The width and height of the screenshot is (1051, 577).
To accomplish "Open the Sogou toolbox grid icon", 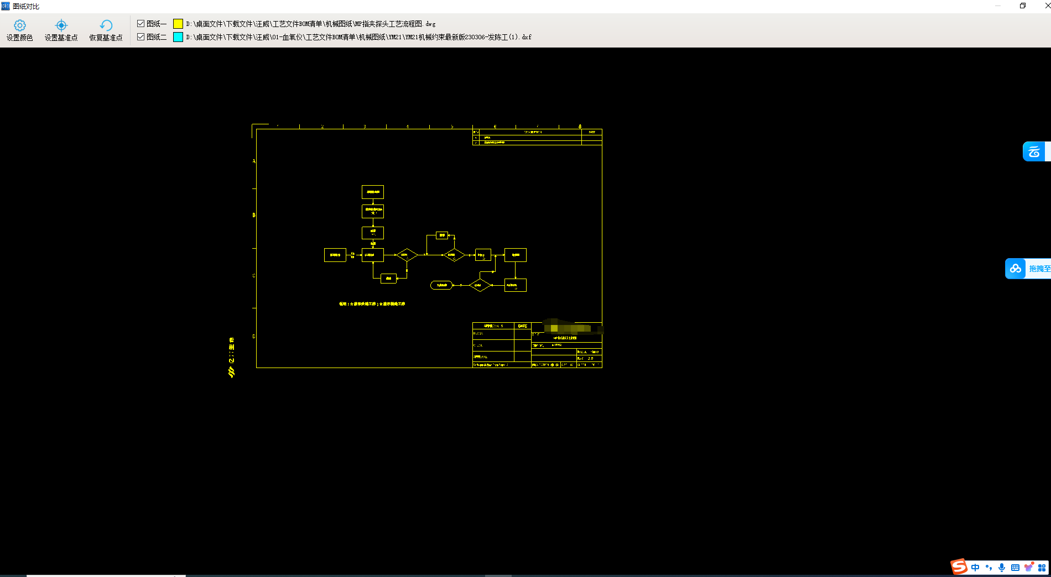I will click(1042, 568).
